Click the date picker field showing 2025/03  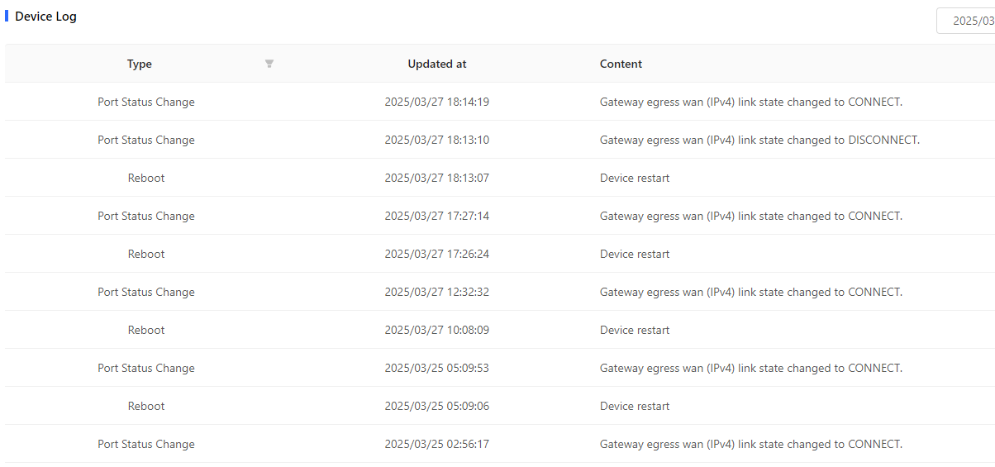965,21
